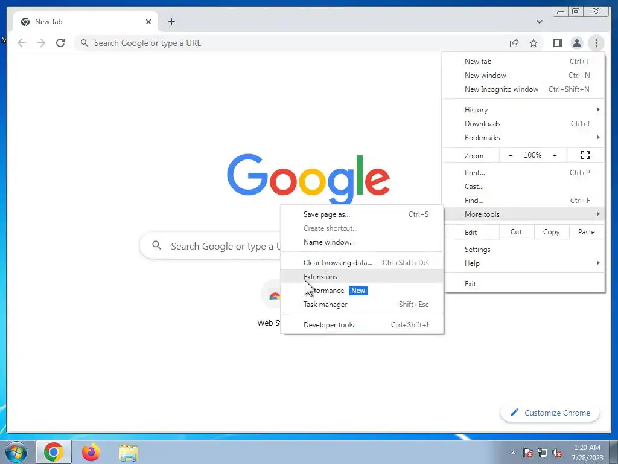The height and width of the screenshot is (464, 618).
Task: Click the Google logo
Action: point(308,178)
